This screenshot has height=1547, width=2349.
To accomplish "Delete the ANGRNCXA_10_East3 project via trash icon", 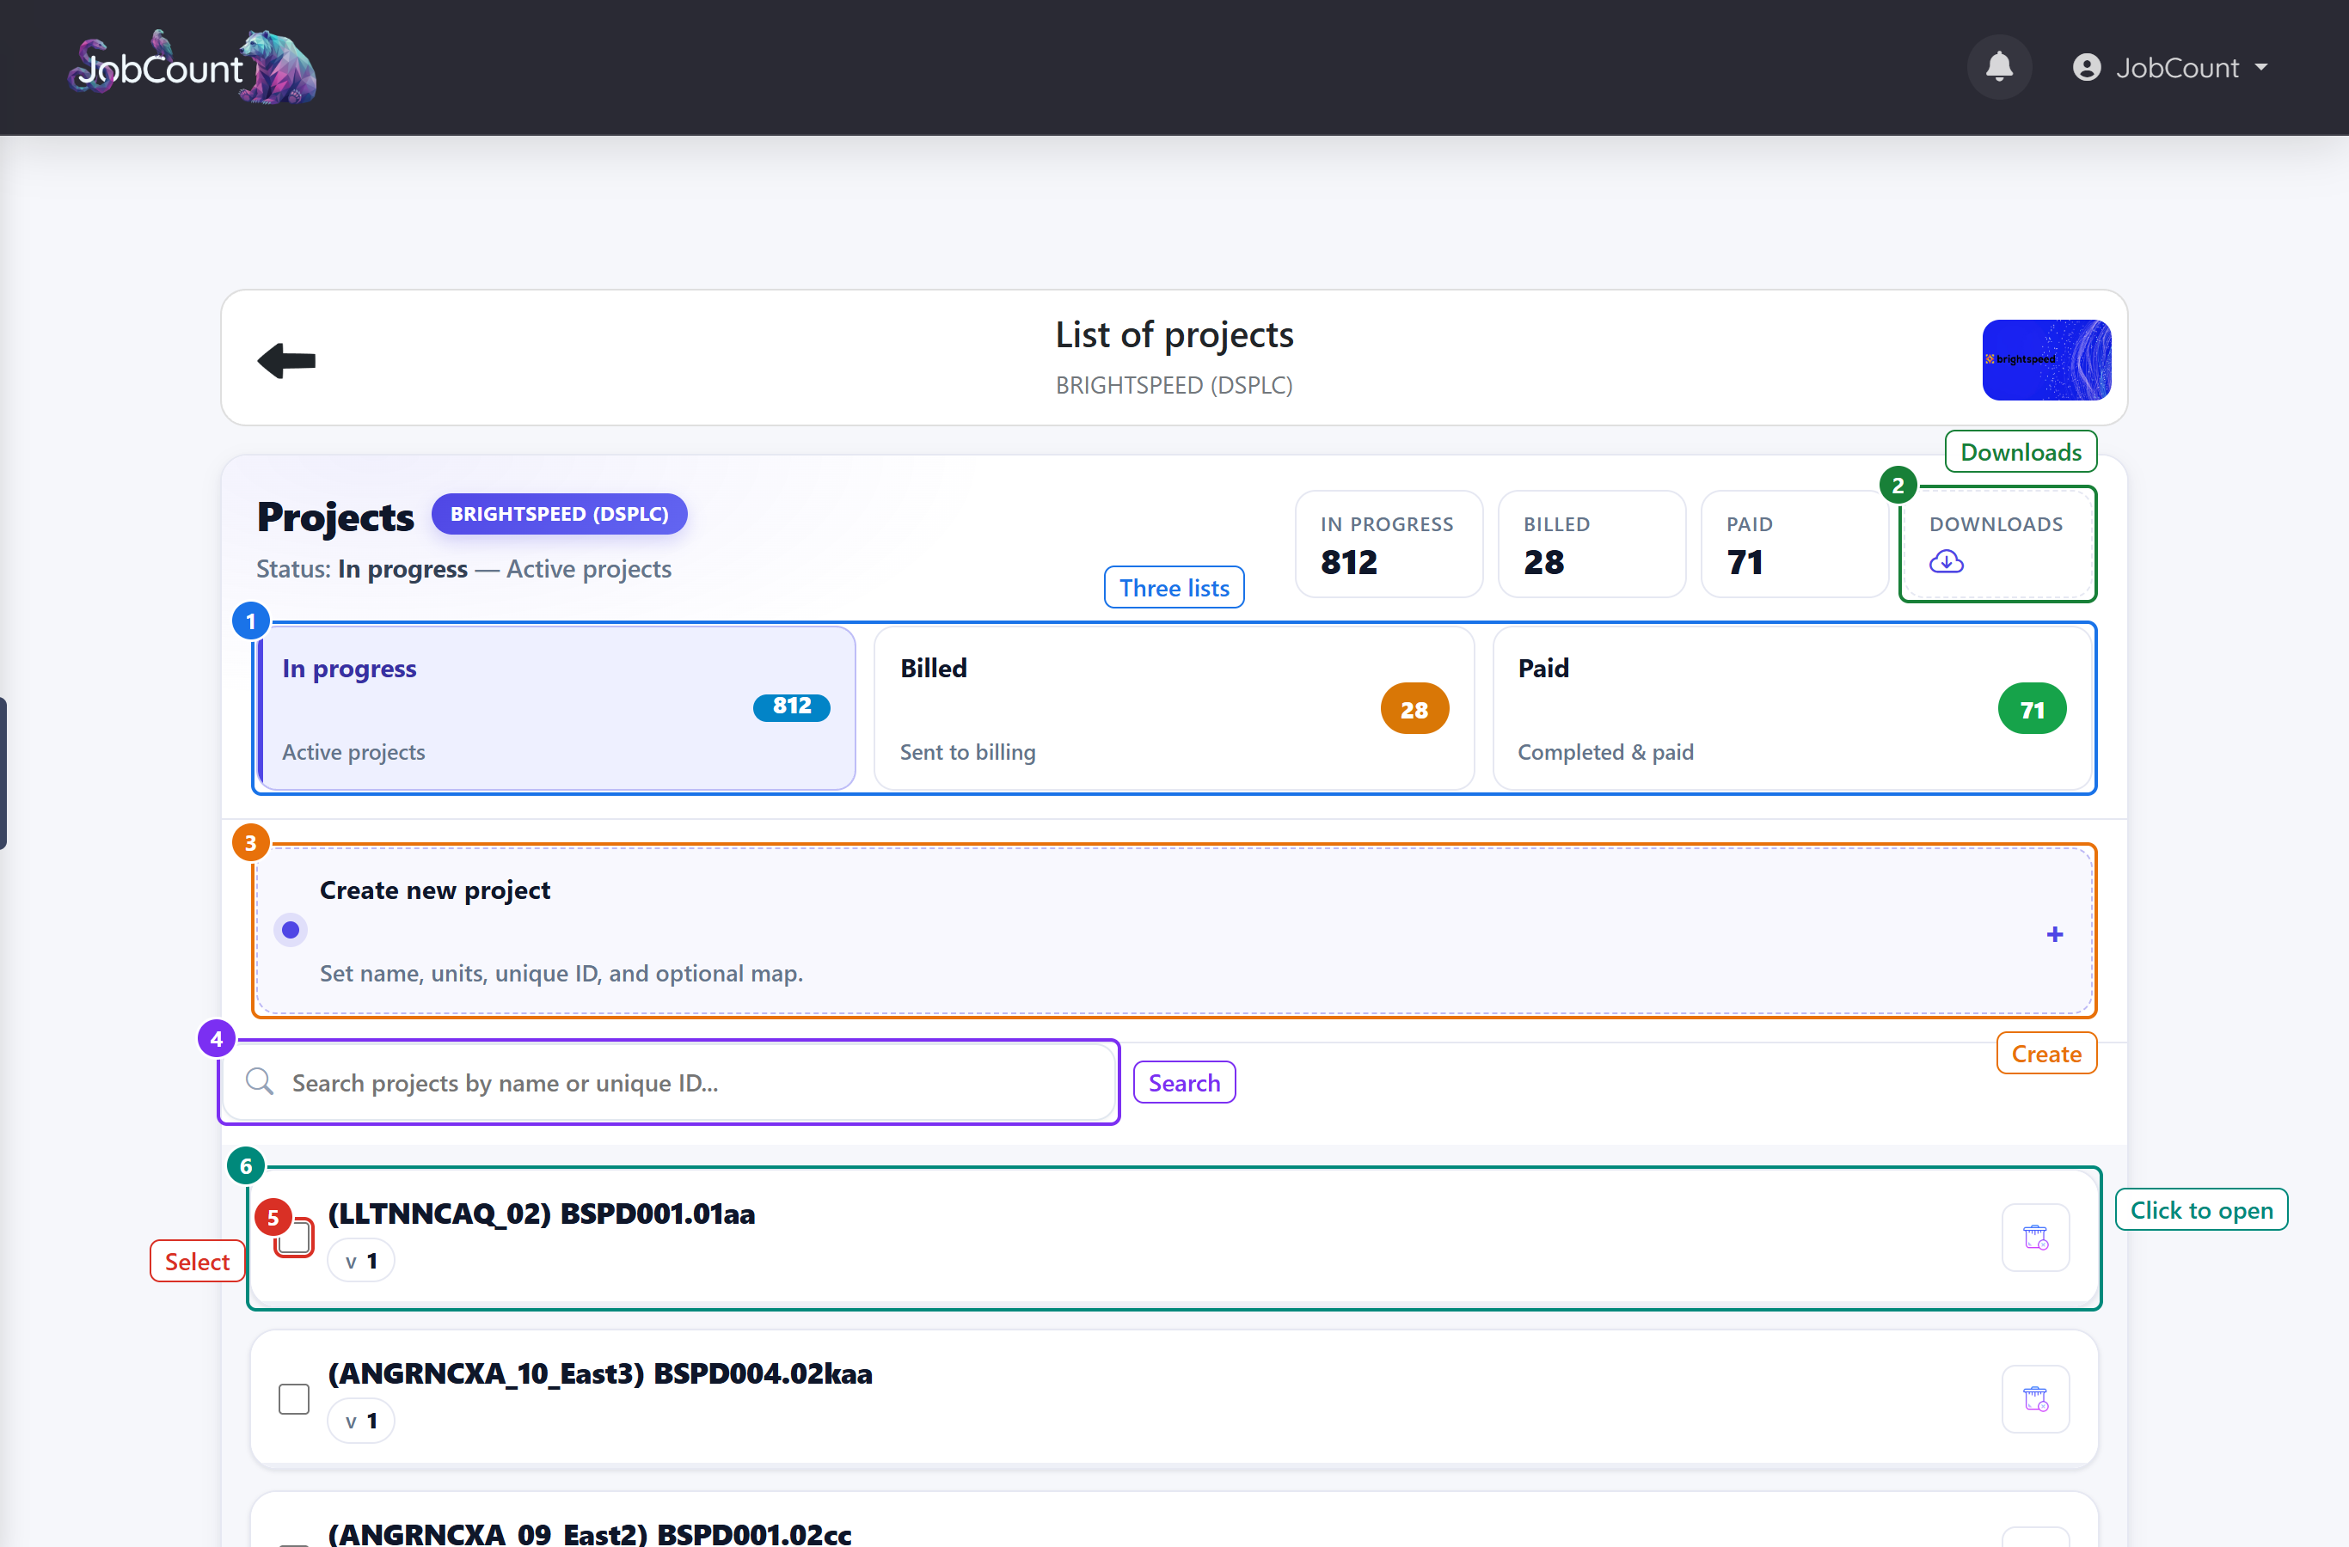I will [2035, 1398].
